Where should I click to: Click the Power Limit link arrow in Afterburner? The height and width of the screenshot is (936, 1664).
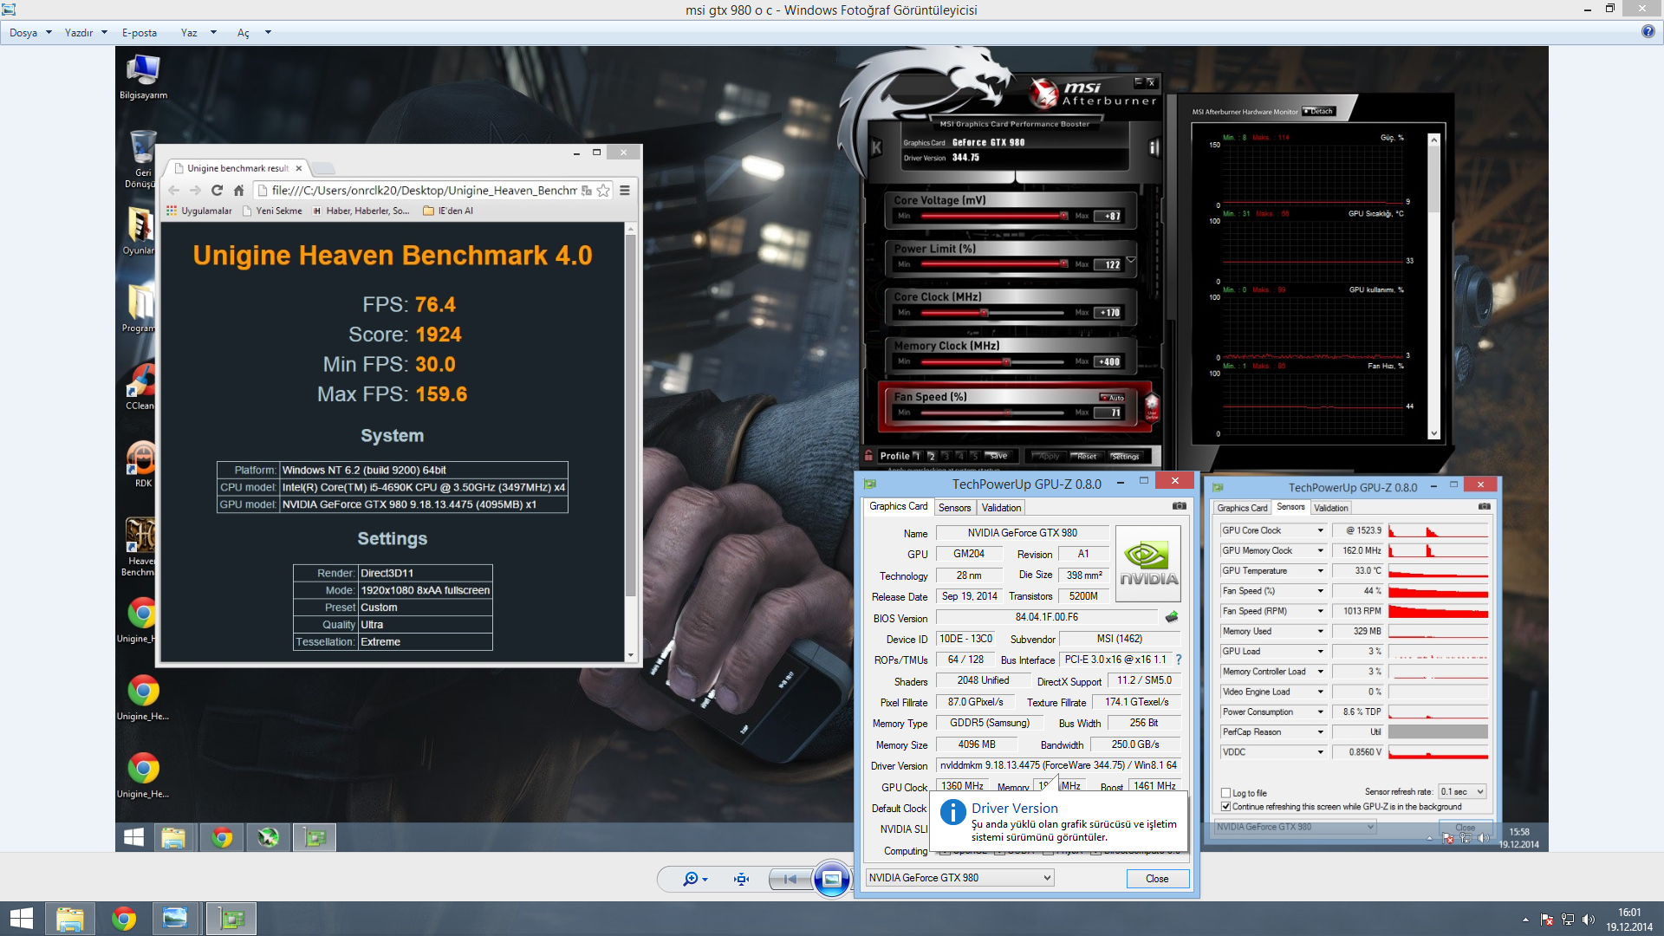(1131, 260)
